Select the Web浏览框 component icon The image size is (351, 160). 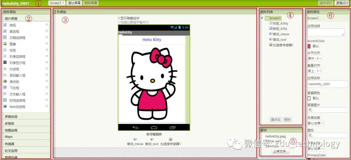[x=5, y=107]
